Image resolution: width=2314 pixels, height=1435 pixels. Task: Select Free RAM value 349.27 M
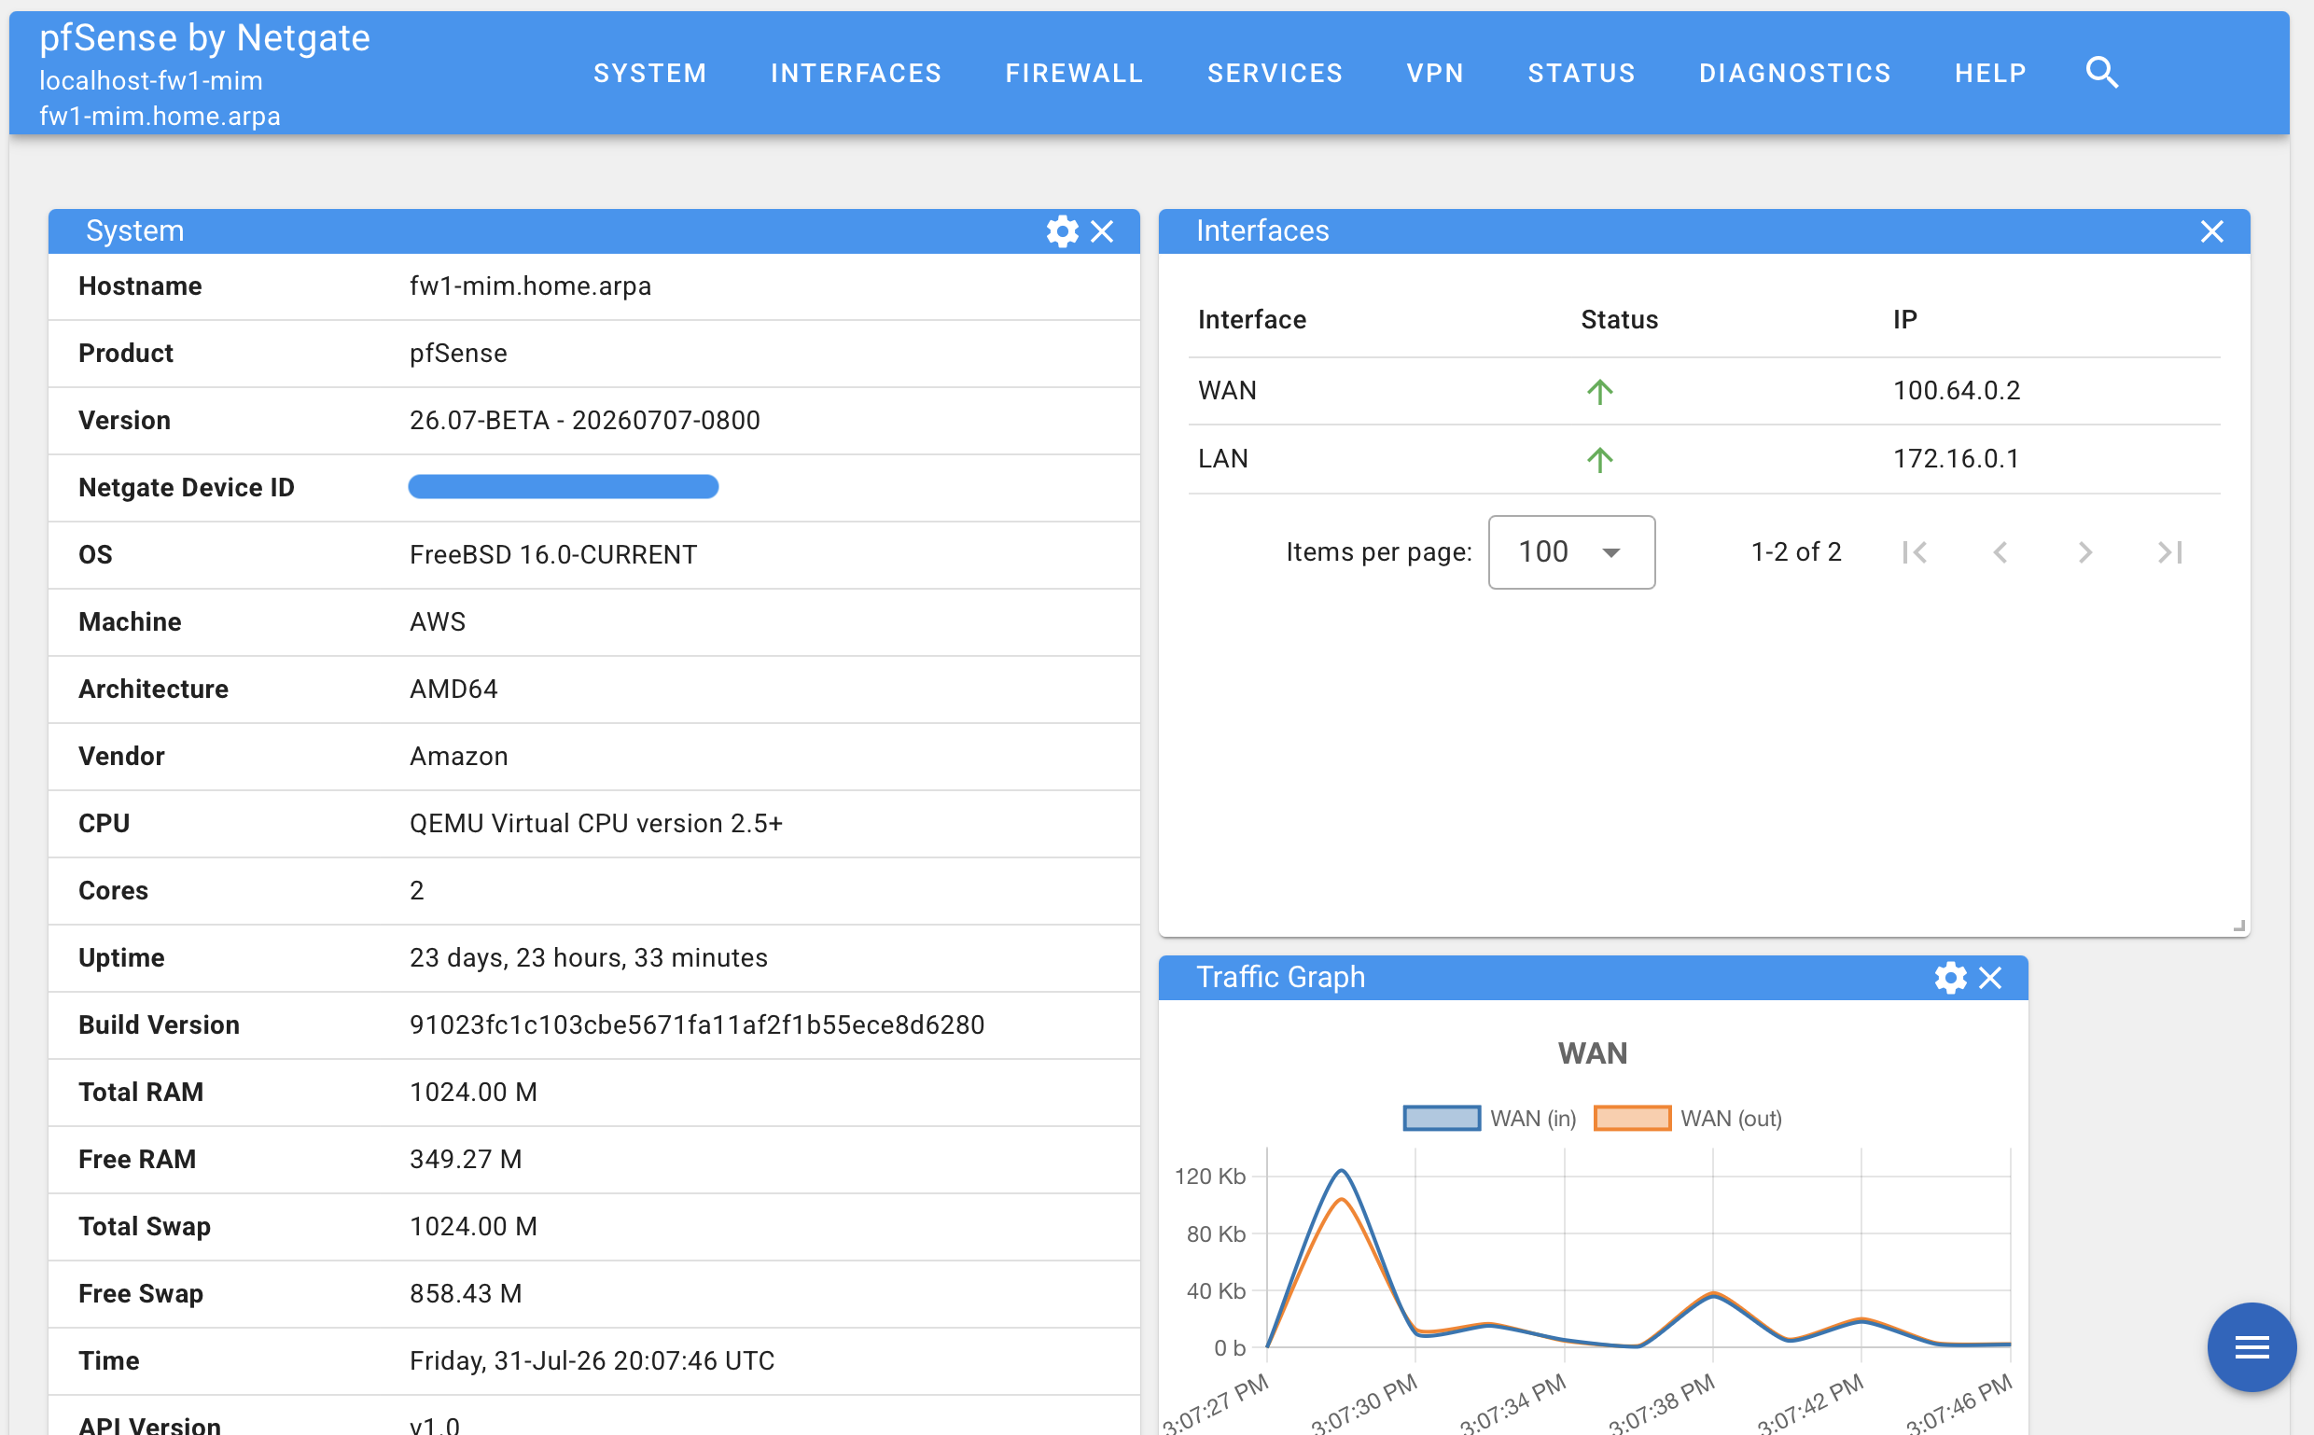pos(466,1160)
